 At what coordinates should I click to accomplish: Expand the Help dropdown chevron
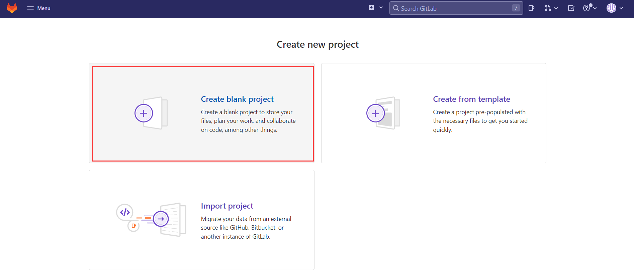(x=595, y=8)
